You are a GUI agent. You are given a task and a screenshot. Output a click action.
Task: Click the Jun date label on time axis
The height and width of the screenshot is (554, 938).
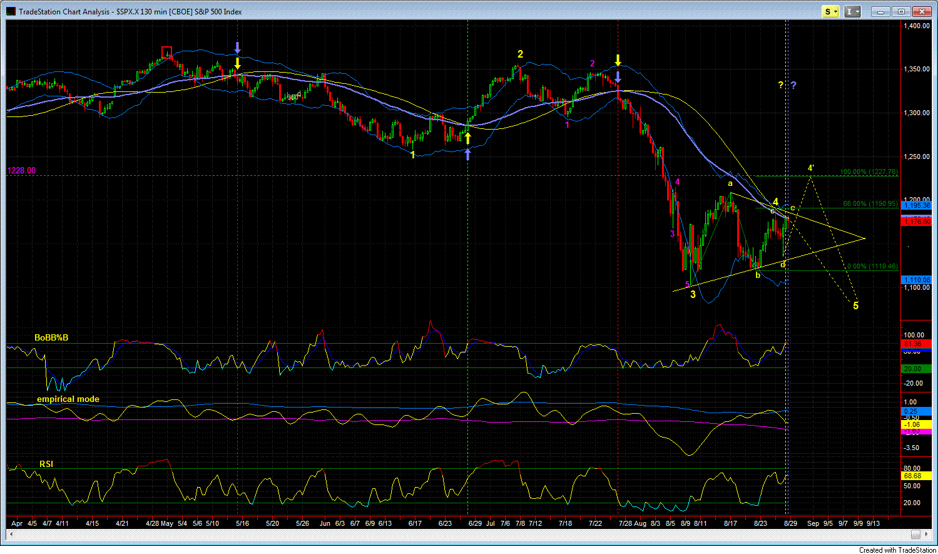324,523
